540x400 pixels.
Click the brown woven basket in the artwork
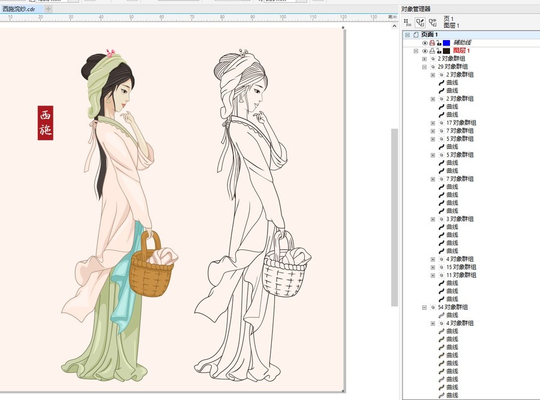pyautogui.click(x=152, y=264)
